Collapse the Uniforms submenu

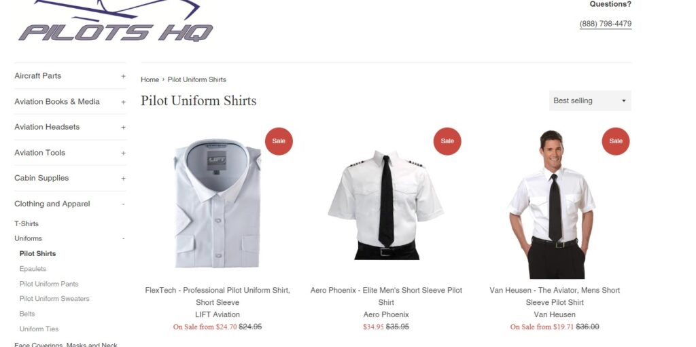click(x=123, y=239)
